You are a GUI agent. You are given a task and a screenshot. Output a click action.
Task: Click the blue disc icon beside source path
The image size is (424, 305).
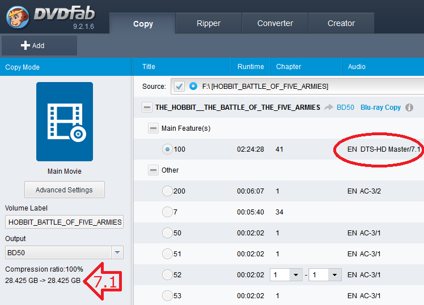[193, 86]
